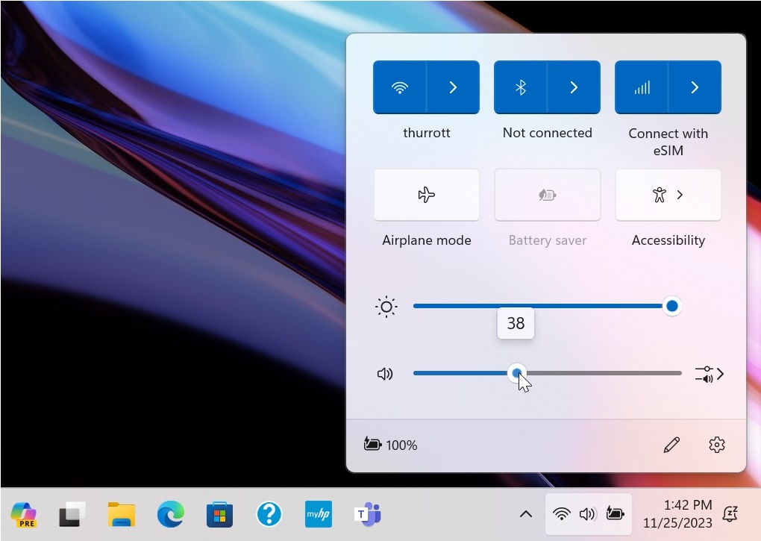Launch Microsoft Edge from the taskbar
This screenshot has height=541, width=761.
170,514
